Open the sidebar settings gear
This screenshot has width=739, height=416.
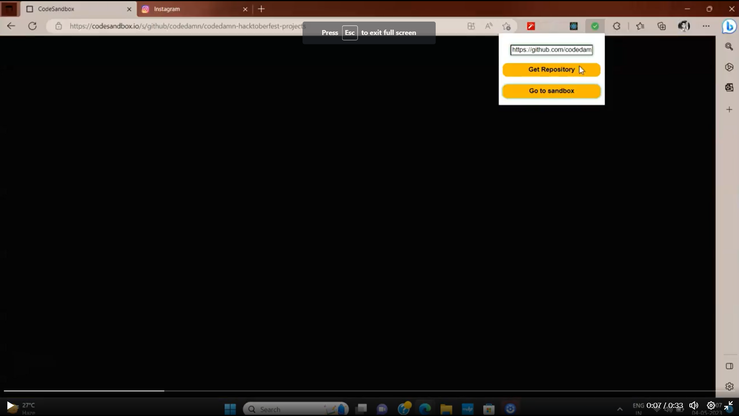[729, 386]
